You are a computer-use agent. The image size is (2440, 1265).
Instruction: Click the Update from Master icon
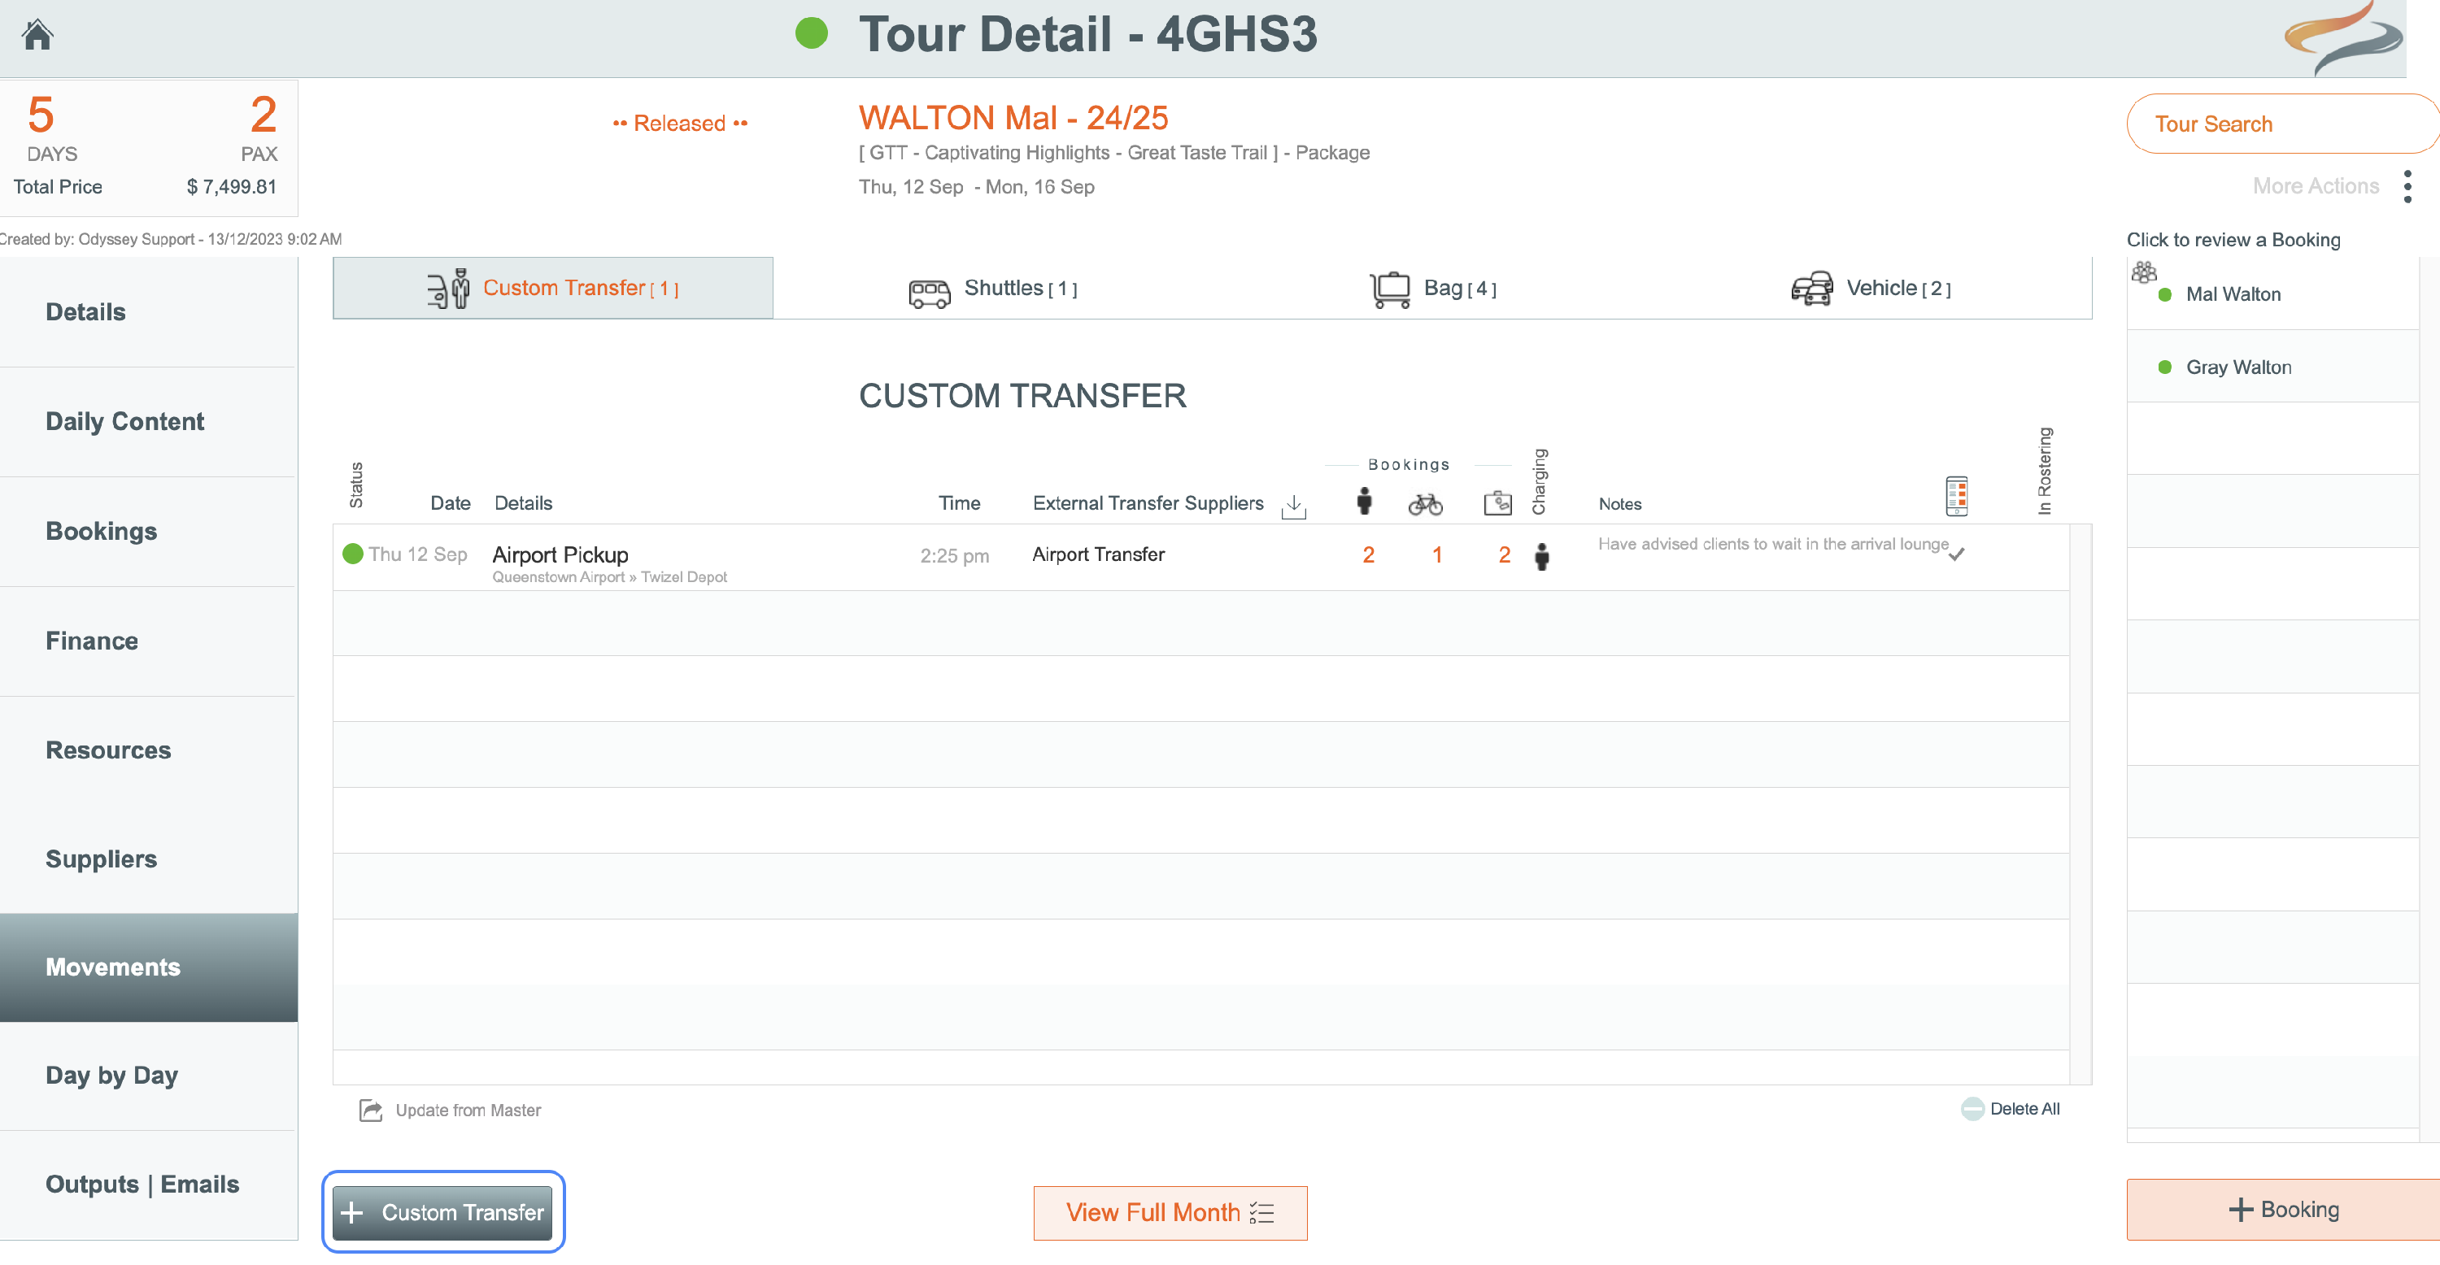pos(370,1110)
